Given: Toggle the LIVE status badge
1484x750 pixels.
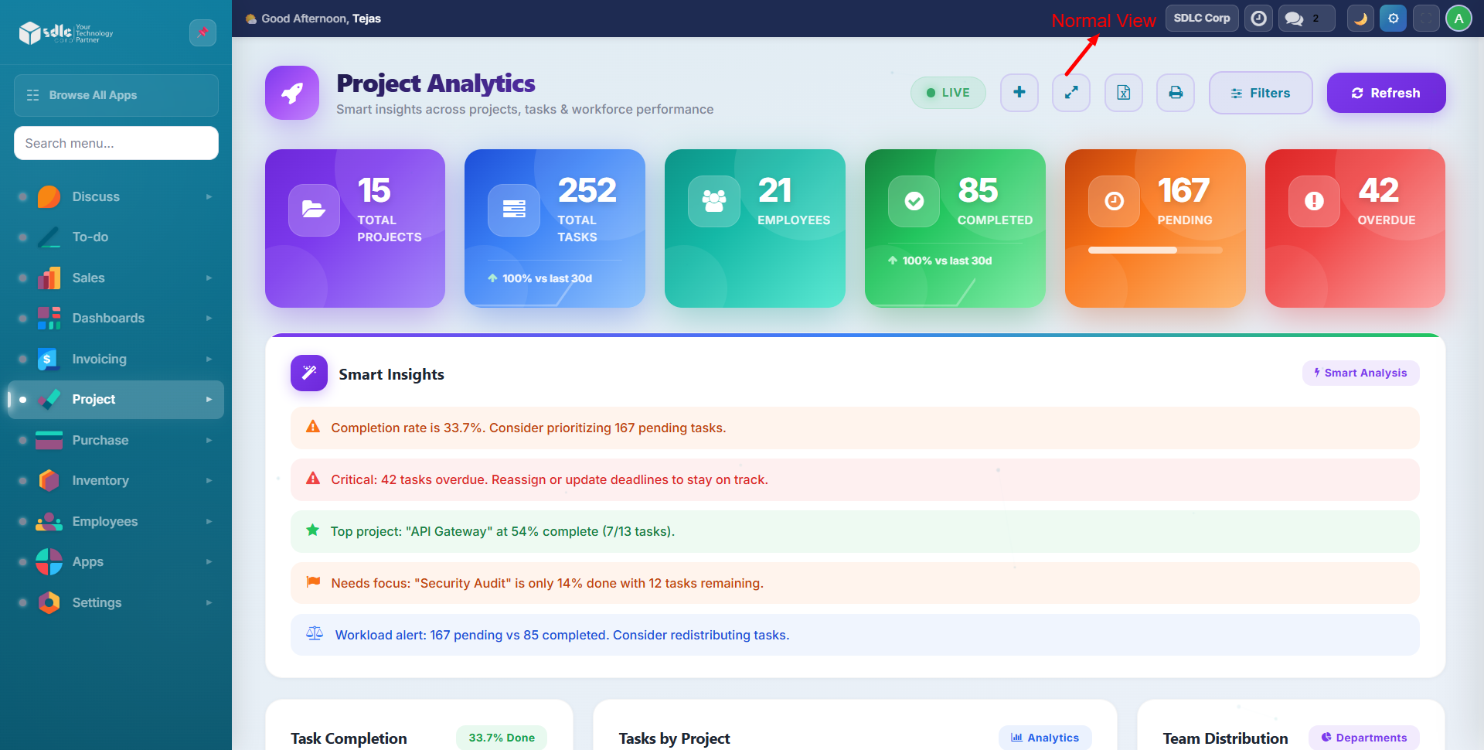Looking at the screenshot, I should [948, 93].
